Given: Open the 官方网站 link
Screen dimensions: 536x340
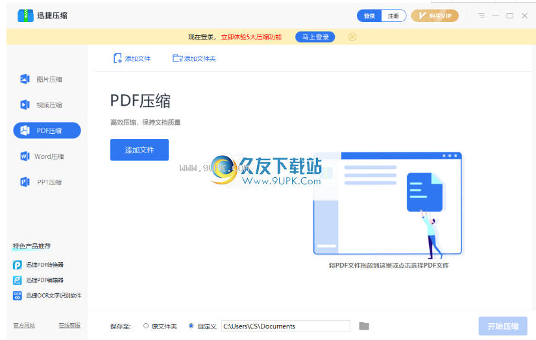Looking at the screenshot, I should click(24, 325).
